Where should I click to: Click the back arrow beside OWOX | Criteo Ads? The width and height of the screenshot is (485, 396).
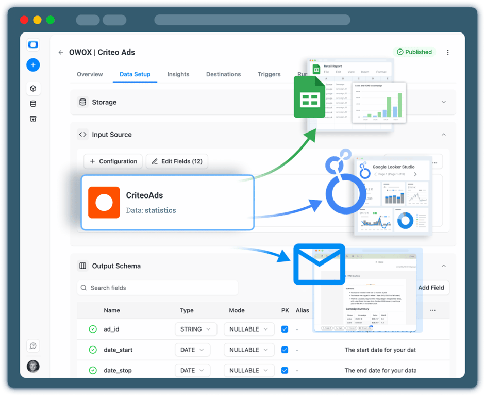coord(61,52)
